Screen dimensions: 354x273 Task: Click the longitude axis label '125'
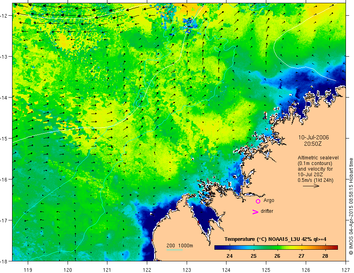(x=266, y=270)
